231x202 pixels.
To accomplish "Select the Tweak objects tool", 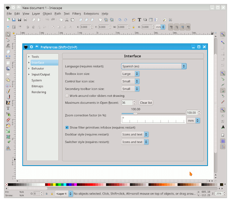I will (x=8, y=46).
